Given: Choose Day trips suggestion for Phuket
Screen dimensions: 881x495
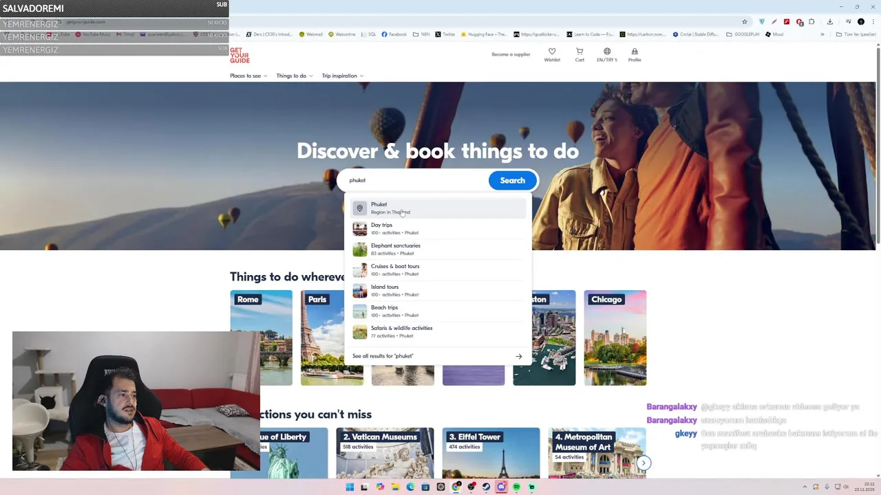Looking at the screenshot, I should [x=438, y=228].
